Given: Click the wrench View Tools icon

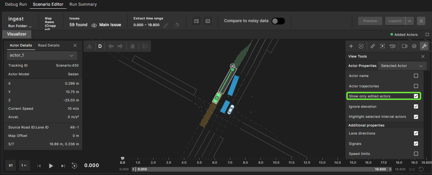Looking at the screenshot, I should pyautogui.click(x=423, y=46).
